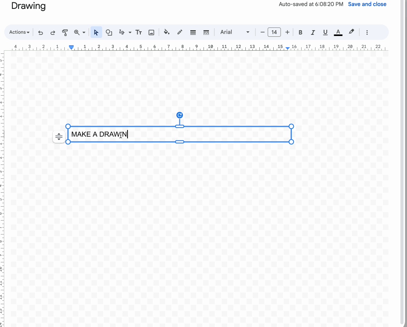407x327 pixels.
Task: Expand the Zoom dropdown
Action: click(84, 33)
